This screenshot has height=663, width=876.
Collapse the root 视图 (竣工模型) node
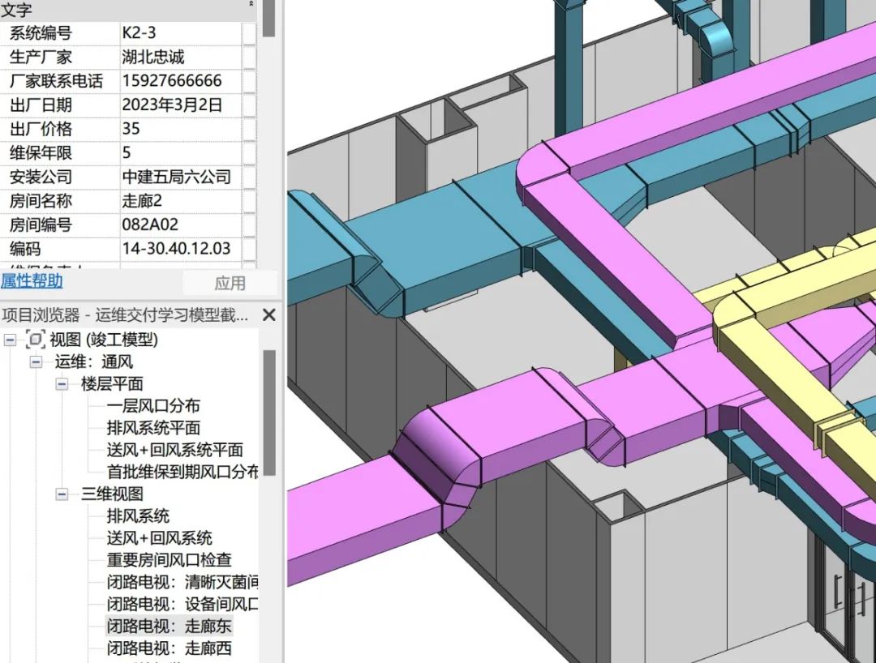(11, 340)
